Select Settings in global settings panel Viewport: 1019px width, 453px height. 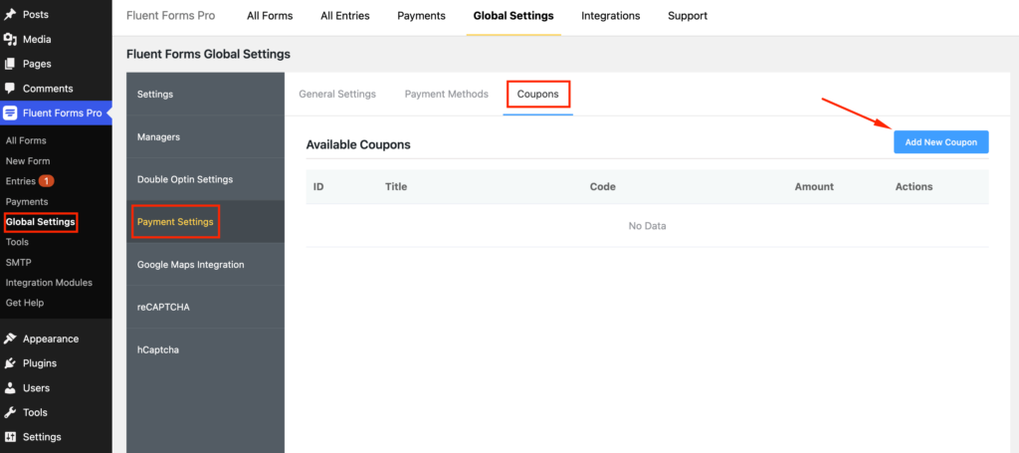pos(205,95)
